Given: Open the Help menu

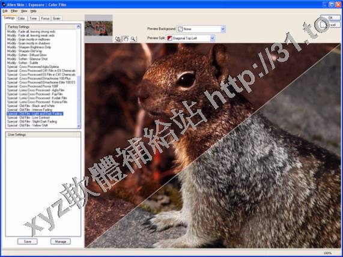Looking at the screenshot, I should pos(33,11).
